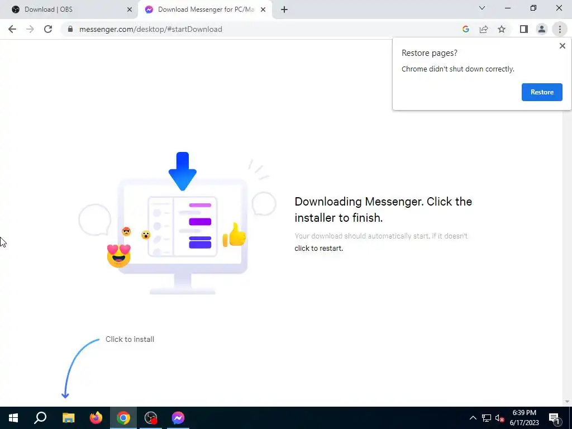Click the Chrome taskbar icon
The height and width of the screenshot is (429, 572).
123,418
